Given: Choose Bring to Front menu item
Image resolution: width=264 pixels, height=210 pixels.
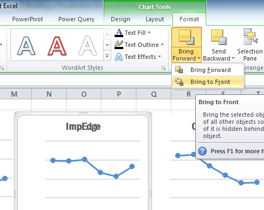Looking at the screenshot, I should click(207, 82).
